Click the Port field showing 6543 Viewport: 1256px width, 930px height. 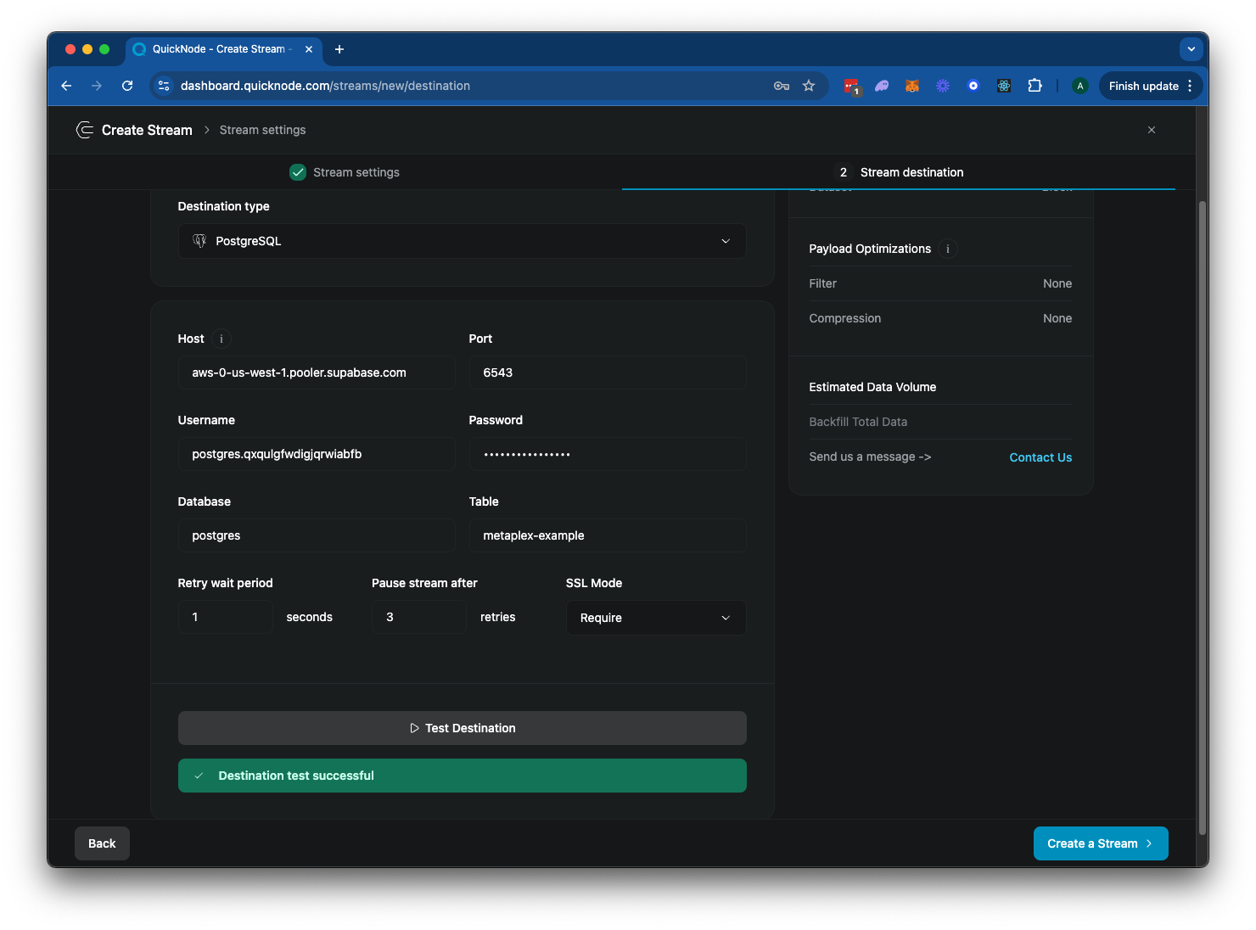608,373
